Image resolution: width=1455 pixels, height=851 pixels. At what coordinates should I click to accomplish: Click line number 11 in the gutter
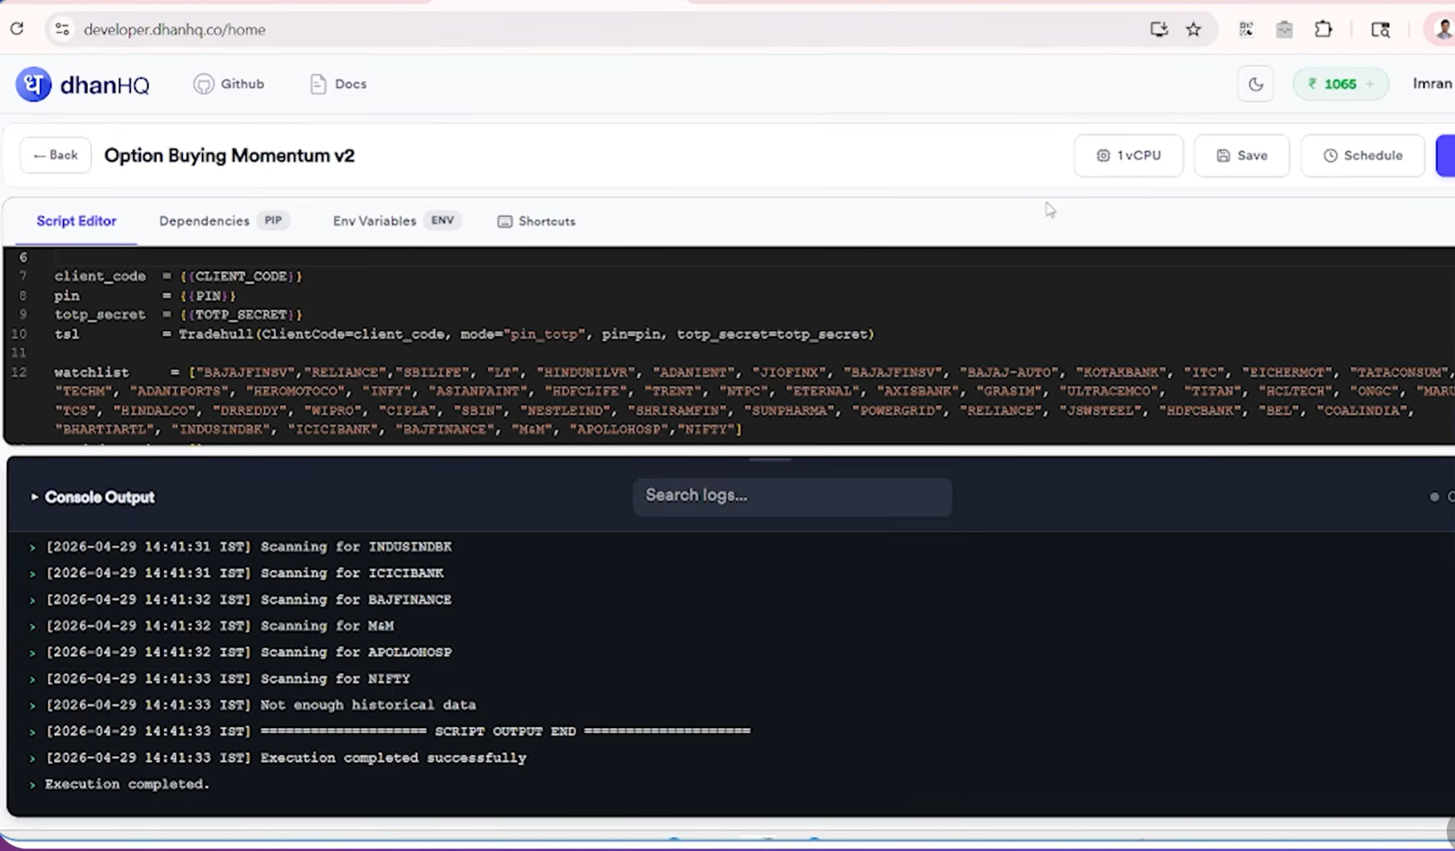coord(19,353)
